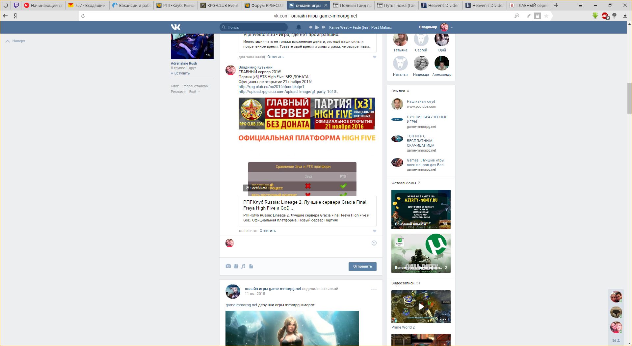Open the Наш канал ютуб link
The image size is (632, 346).
[x=421, y=101]
